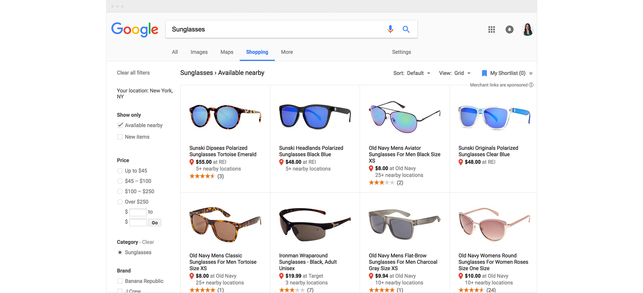This screenshot has width=643, height=293.
Task: Click map pin beside Aviator $8.00 at Old Navy
Action: coord(371,169)
